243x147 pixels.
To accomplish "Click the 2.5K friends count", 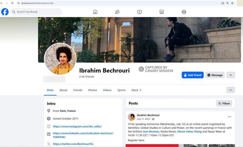I will pos(87,77).
